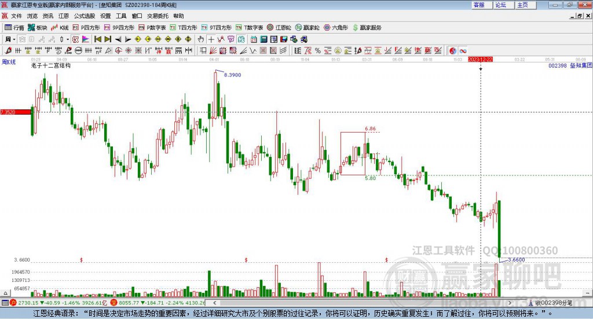Open the T数字表 number table
The height and width of the screenshot is (319, 593).
point(249,28)
